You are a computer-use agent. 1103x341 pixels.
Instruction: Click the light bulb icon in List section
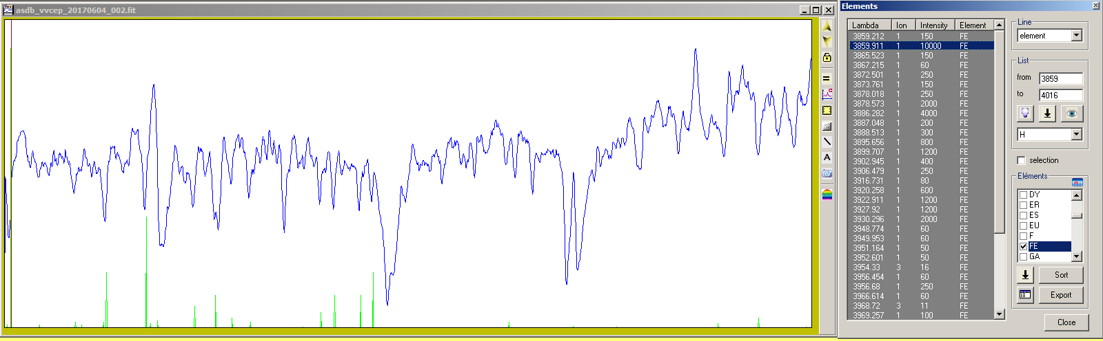click(1025, 113)
